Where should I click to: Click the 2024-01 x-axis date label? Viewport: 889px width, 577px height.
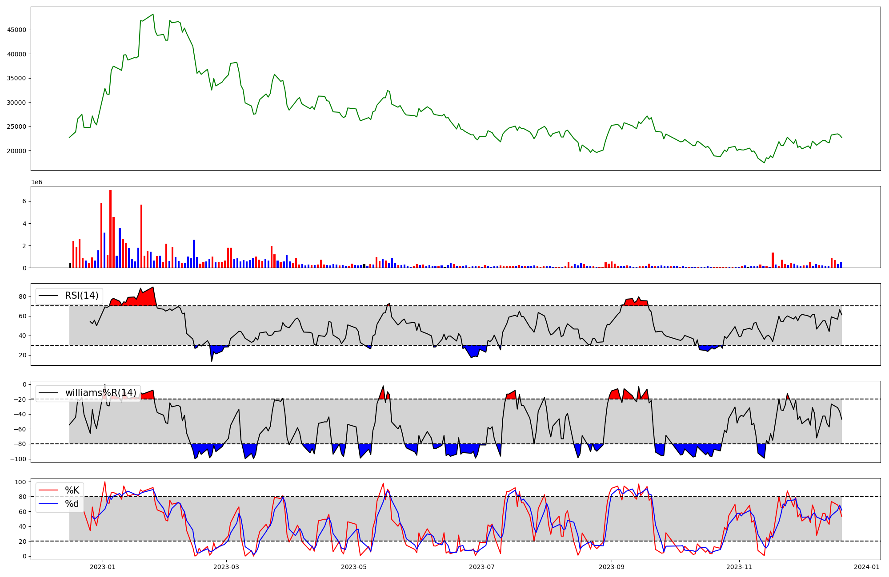tap(867, 566)
